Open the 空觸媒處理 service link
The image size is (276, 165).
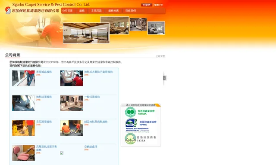91,147
